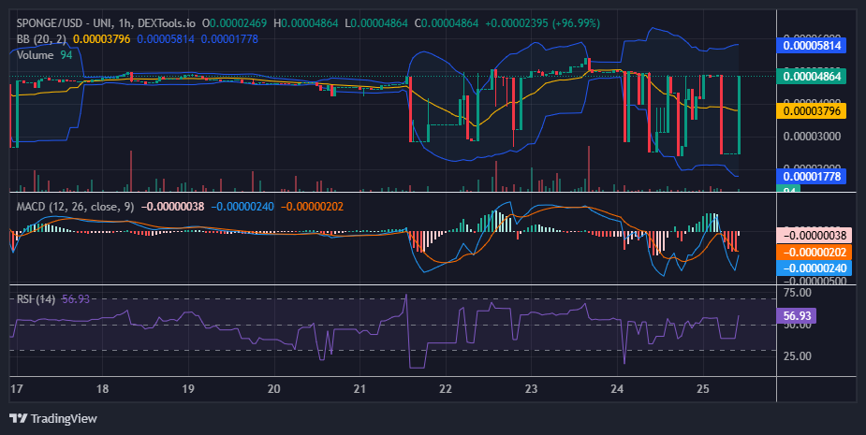Click the orange MACD signal value in legend
The width and height of the screenshot is (866, 435).
[x=312, y=207]
